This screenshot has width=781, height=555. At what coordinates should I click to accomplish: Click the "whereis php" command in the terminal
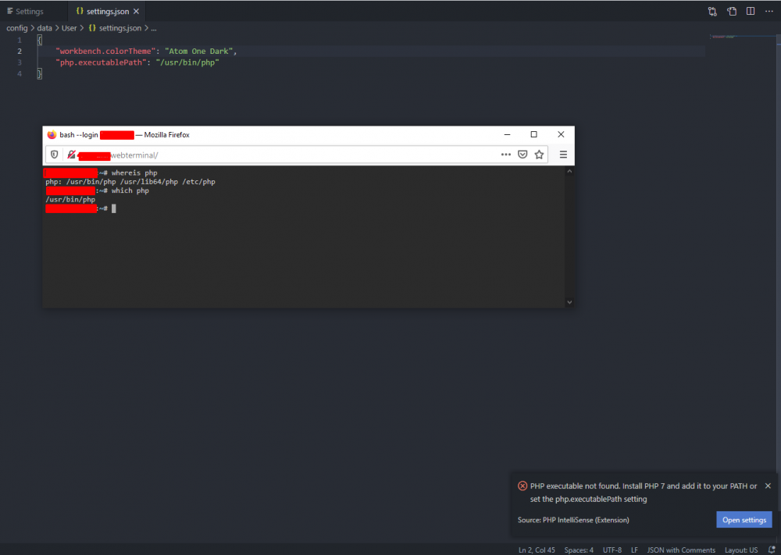tap(134, 173)
